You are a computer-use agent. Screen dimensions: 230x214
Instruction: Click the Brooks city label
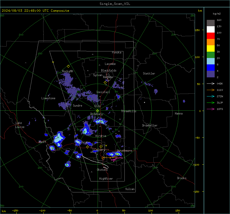tap(182, 178)
